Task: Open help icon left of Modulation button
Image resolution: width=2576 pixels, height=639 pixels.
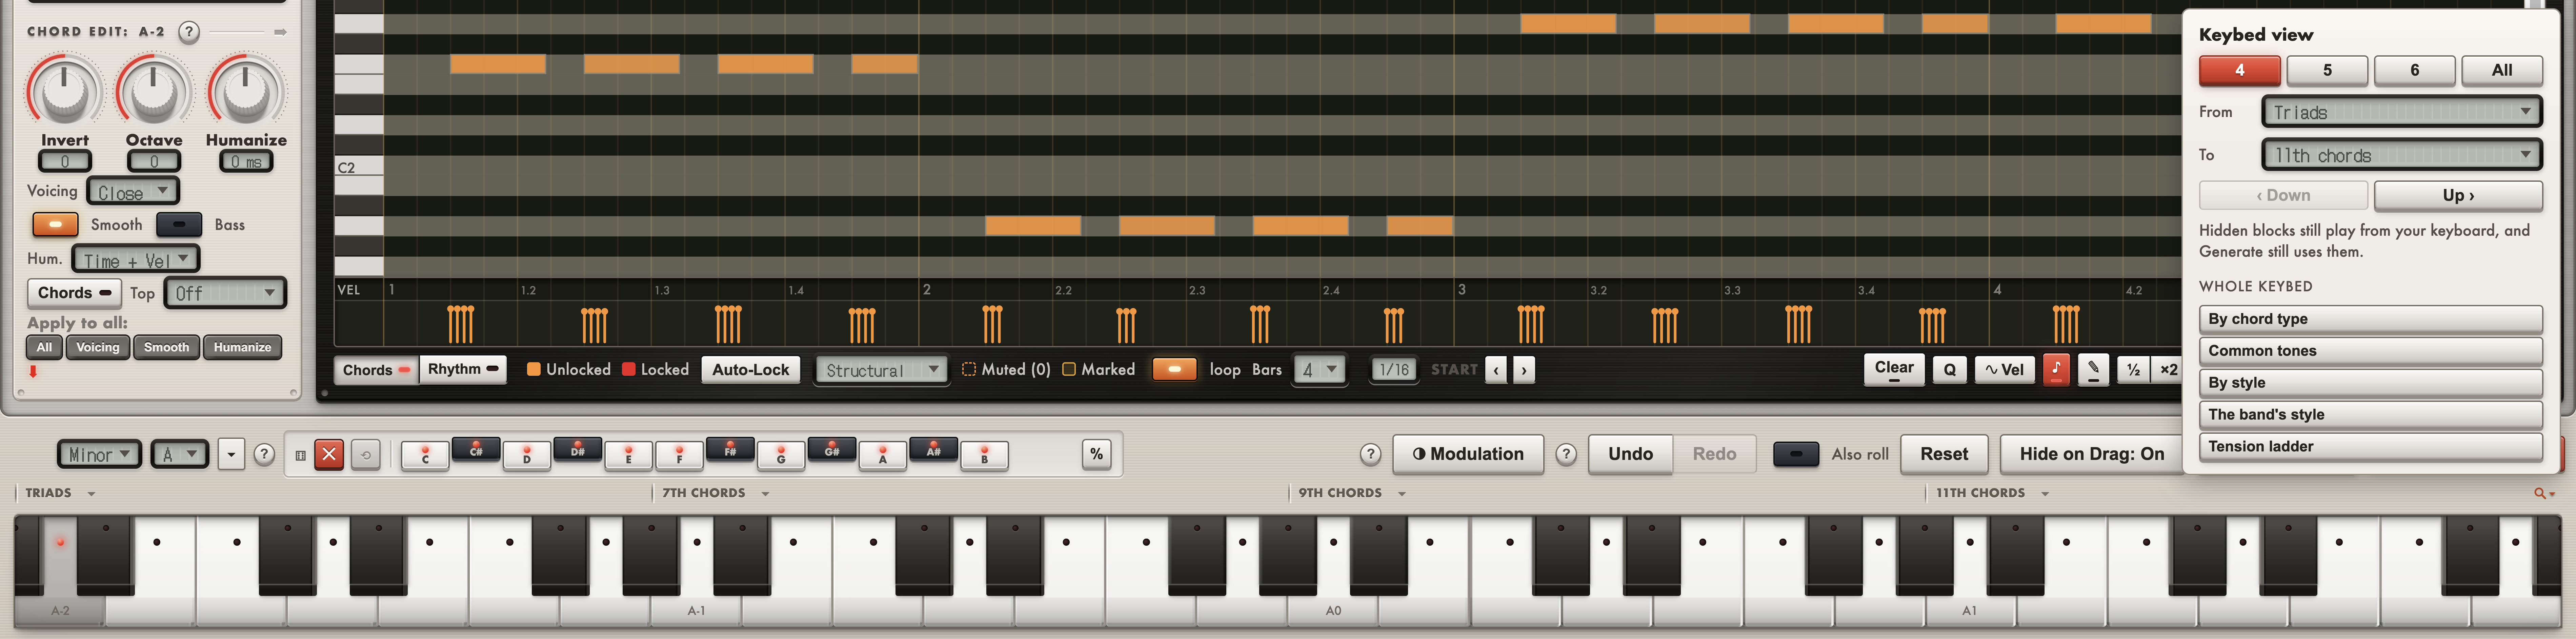Action: tap(1371, 454)
